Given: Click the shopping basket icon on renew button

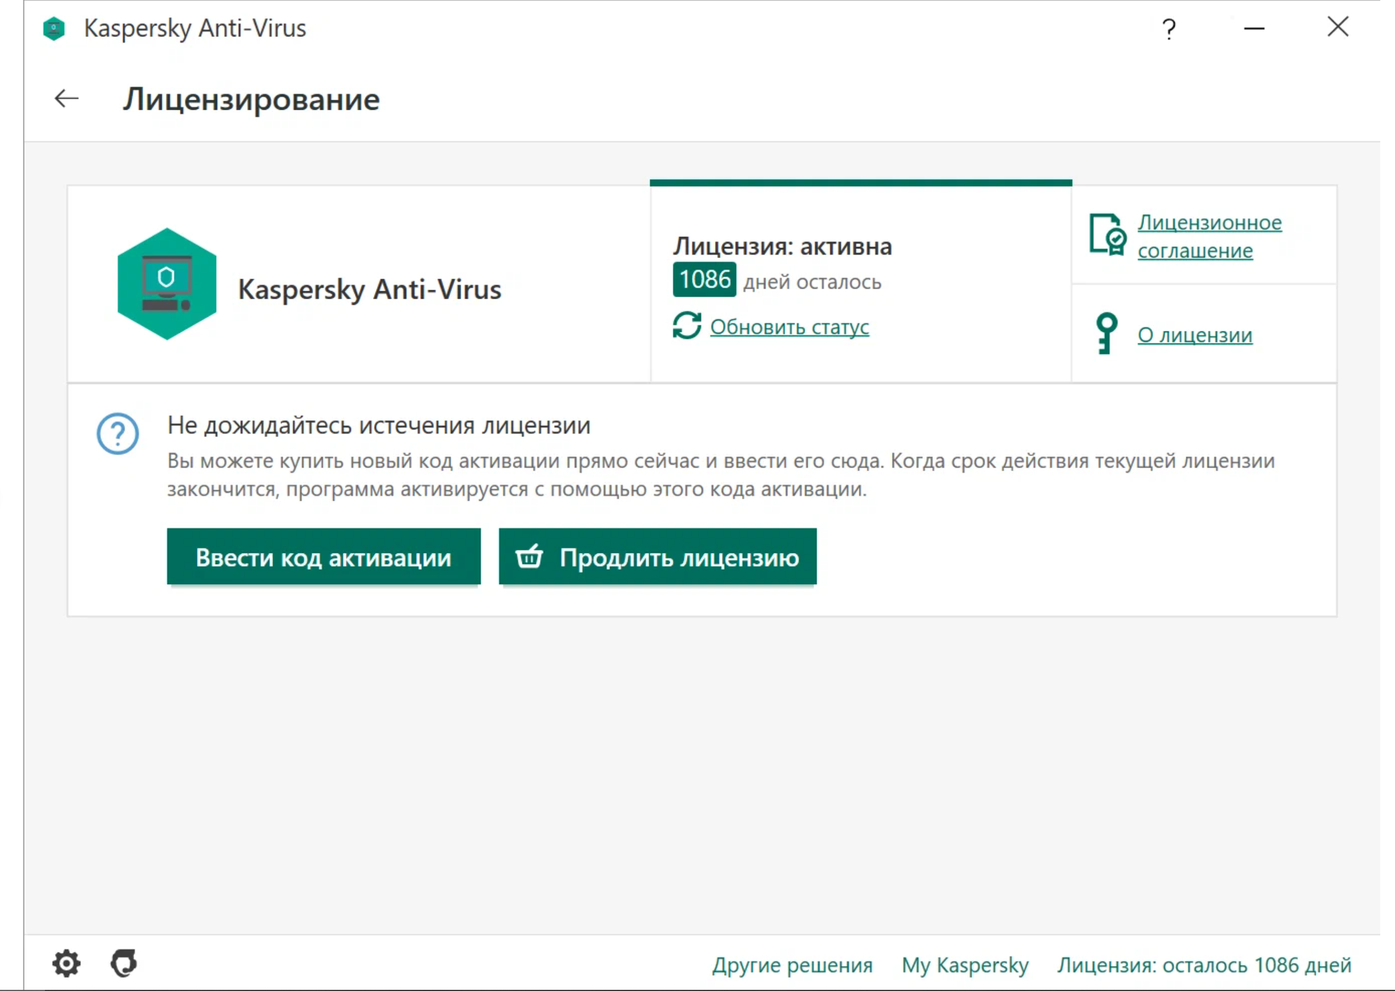Looking at the screenshot, I should 529,556.
